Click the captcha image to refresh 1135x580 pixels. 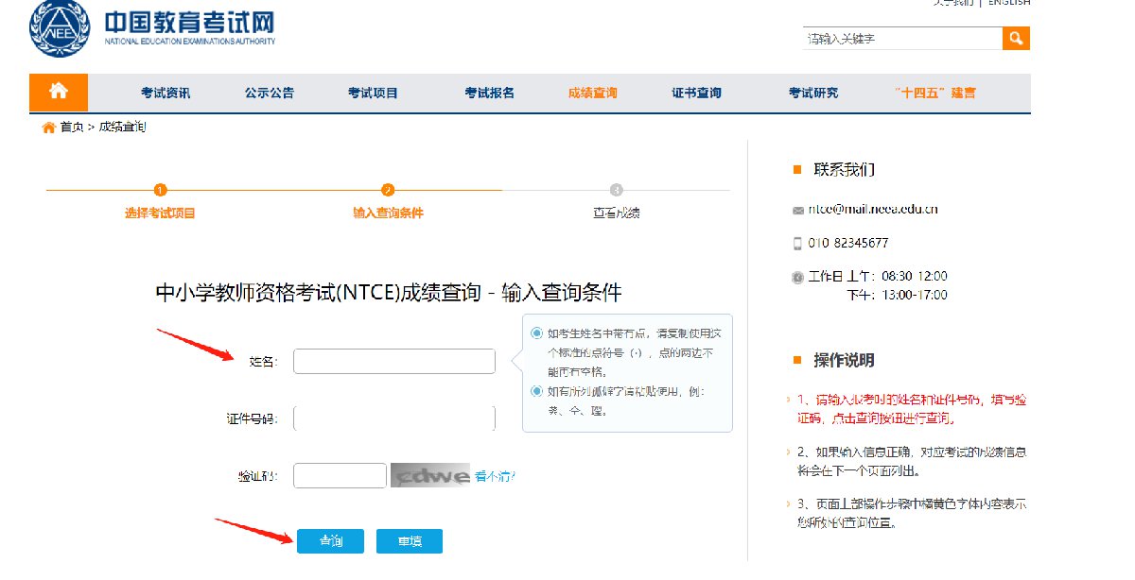pyautogui.click(x=430, y=476)
